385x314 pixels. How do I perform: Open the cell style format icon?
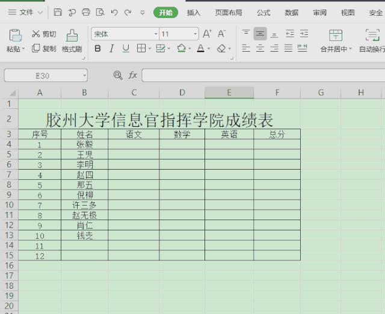coord(161,48)
